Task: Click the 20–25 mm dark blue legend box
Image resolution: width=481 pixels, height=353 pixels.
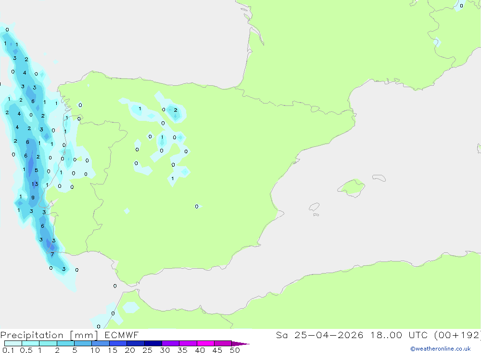Action: coord(136,343)
